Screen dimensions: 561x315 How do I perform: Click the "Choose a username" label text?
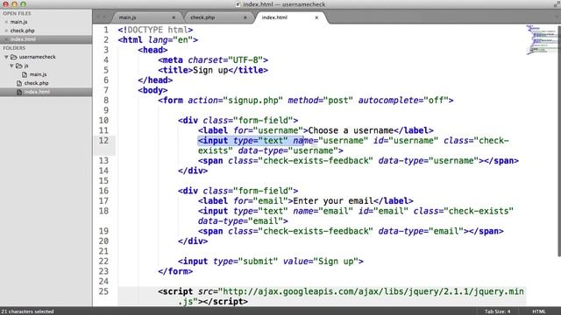pos(351,130)
